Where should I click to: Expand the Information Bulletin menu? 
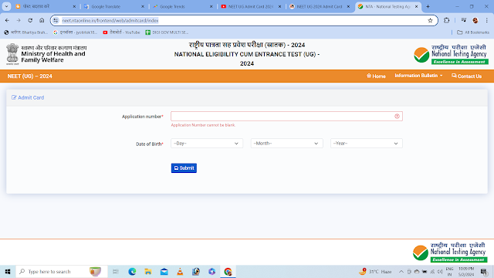[x=418, y=76]
